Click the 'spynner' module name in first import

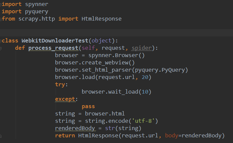click(37, 4)
